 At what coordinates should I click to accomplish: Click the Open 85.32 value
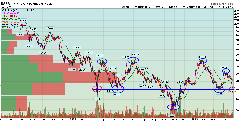click(x=129, y=7)
